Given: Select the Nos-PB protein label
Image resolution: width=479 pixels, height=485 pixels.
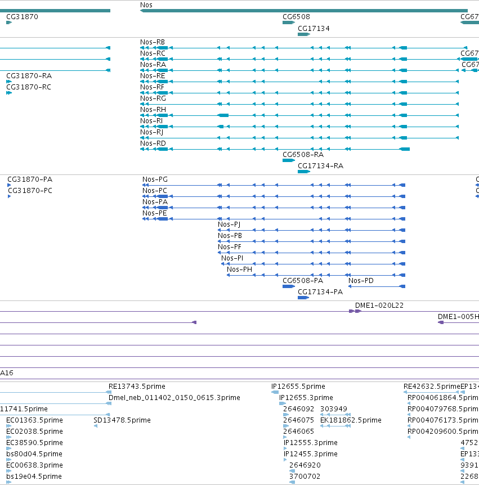Looking at the screenshot, I should click(x=230, y=236).
